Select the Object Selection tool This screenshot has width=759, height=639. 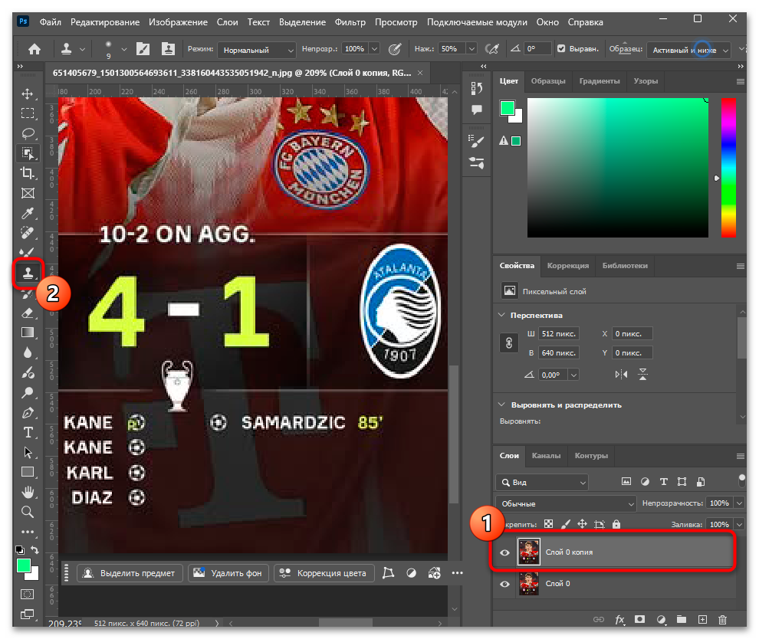pos(28,153)
